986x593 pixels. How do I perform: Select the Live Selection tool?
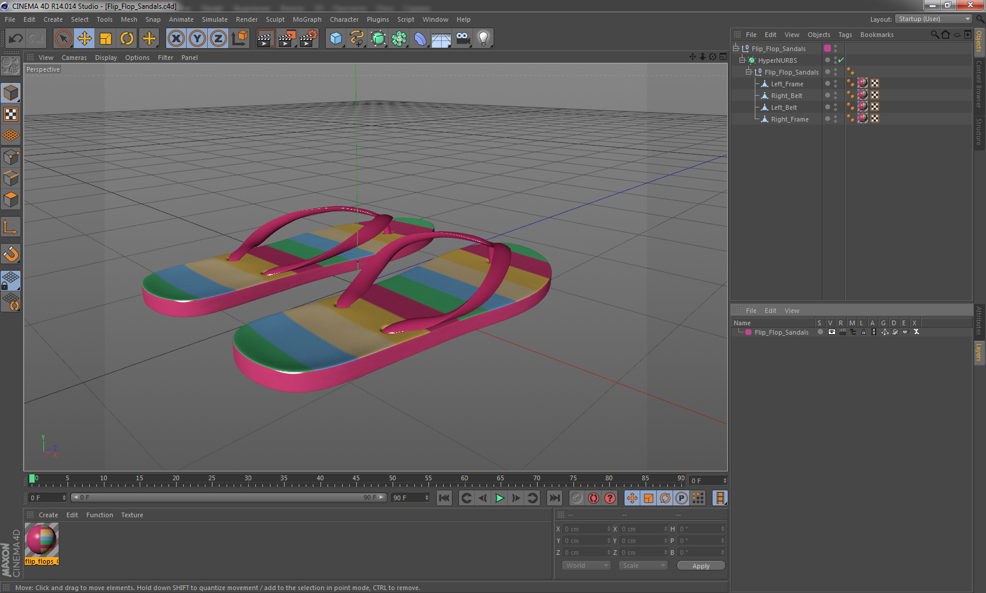coord(63,39)
